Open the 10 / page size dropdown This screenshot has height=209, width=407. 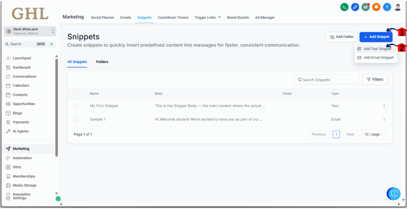[374, 134]
